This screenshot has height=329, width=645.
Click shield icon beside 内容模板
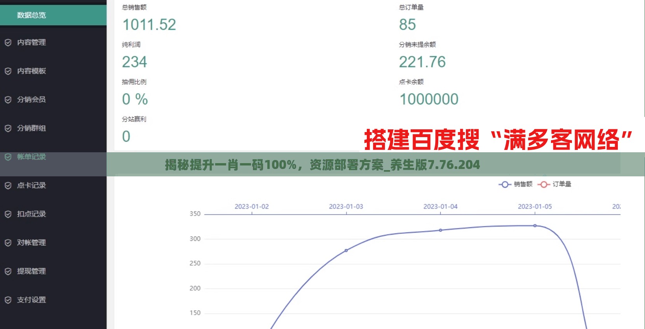pyautogui.click(x=8, y=71)
